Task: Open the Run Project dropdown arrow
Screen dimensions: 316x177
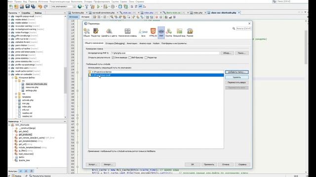Action: pyautogui.click(x=101, y=6)
